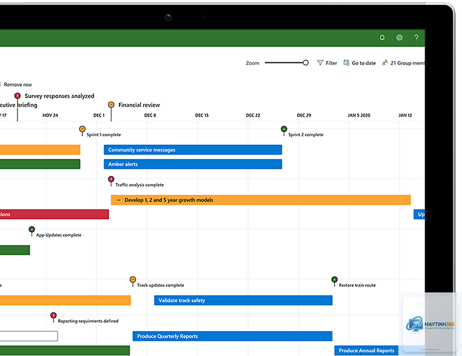Click Track updates complete label text
The height and width of the screenshot is (356, 462).
coord(161,285)
